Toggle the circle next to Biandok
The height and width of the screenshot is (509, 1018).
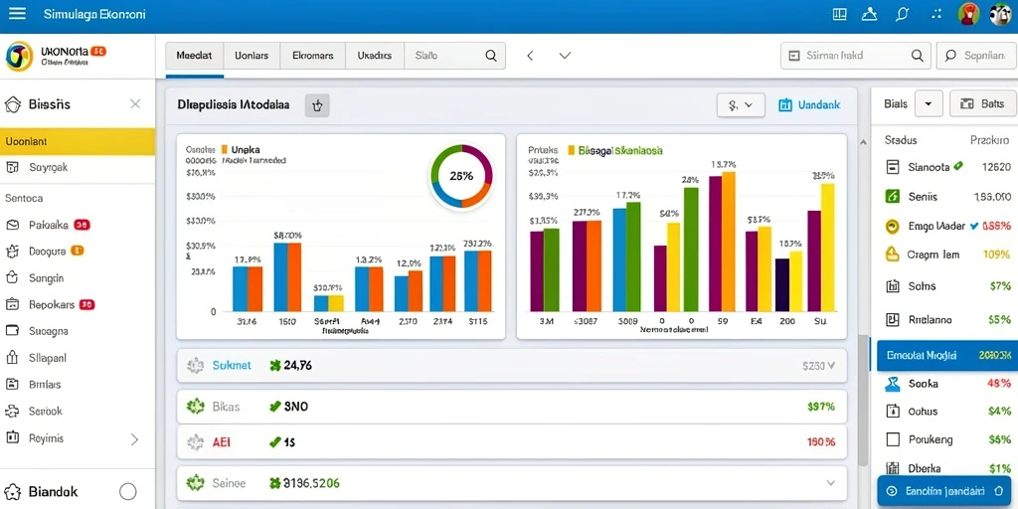click(128, 491)
